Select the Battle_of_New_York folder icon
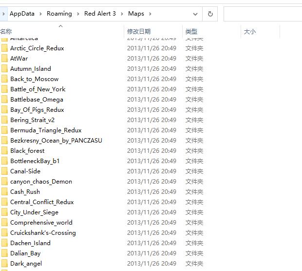 4,89
